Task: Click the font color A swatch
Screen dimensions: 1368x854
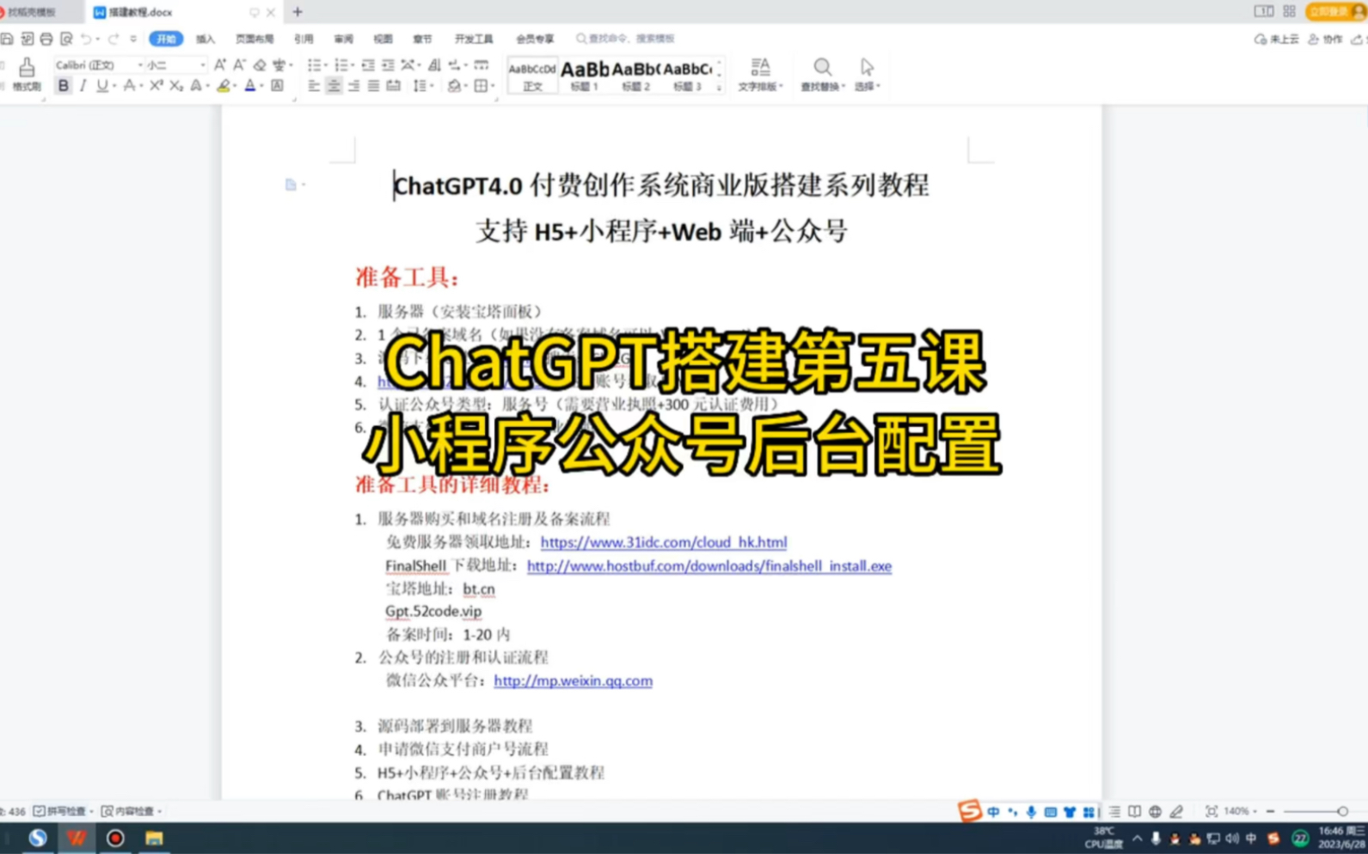Action: point(250,86)
